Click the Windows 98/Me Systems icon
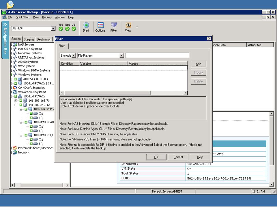277x207 pixels. (x=15, y=70)
